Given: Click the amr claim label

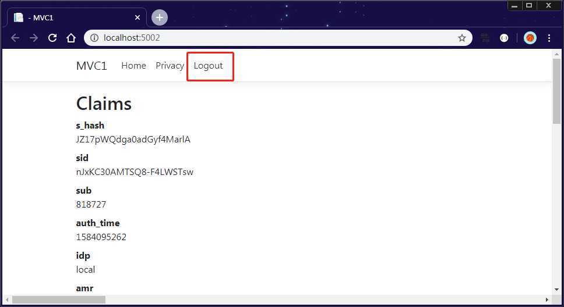Looking at the screenshot, I should (84, 288).
